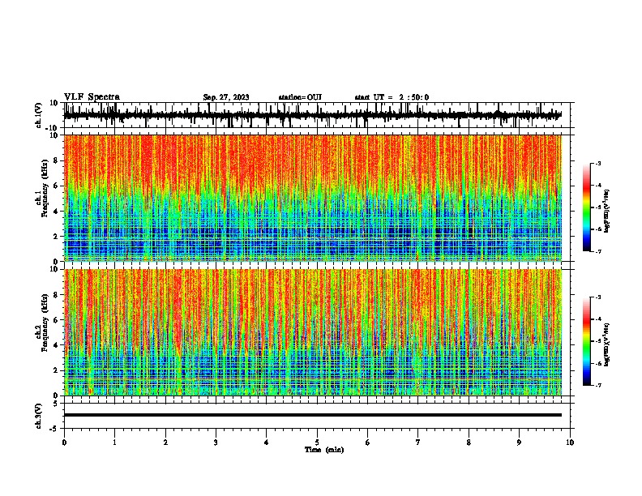Viewport: 642px width, 496px height.
Task: Click time axis tick label "9"
Action: pyautogui.click(x=519, y=443)
